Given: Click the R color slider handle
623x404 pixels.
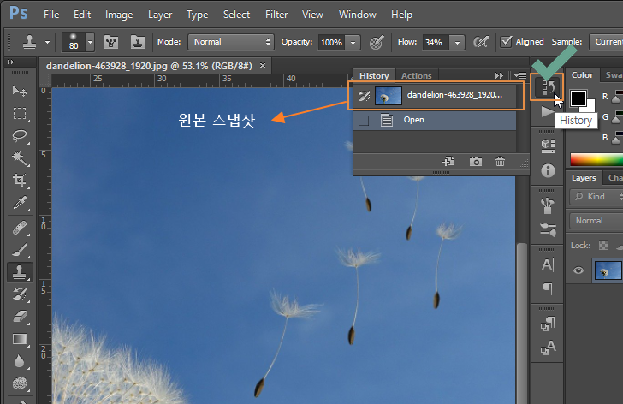Looking at the screenshot, I should pyautogui.click(x=616, y=99).
